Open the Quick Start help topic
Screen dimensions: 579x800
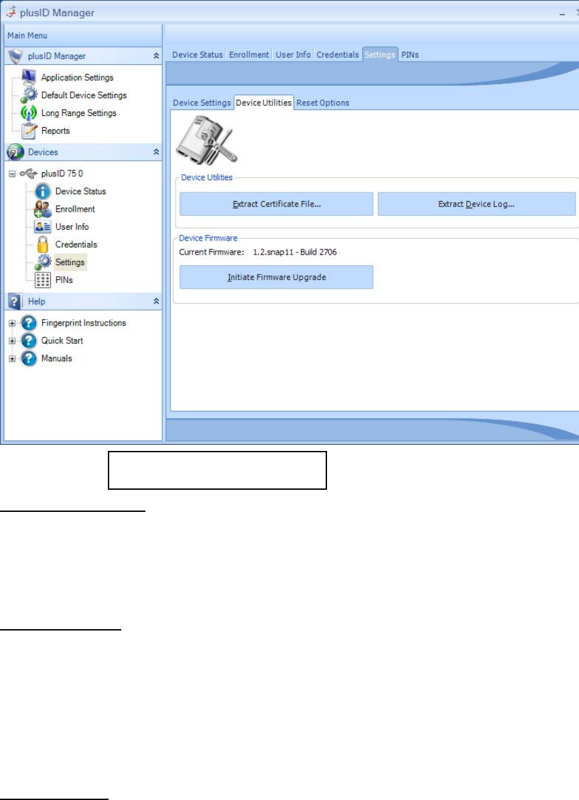pos(62,340)
